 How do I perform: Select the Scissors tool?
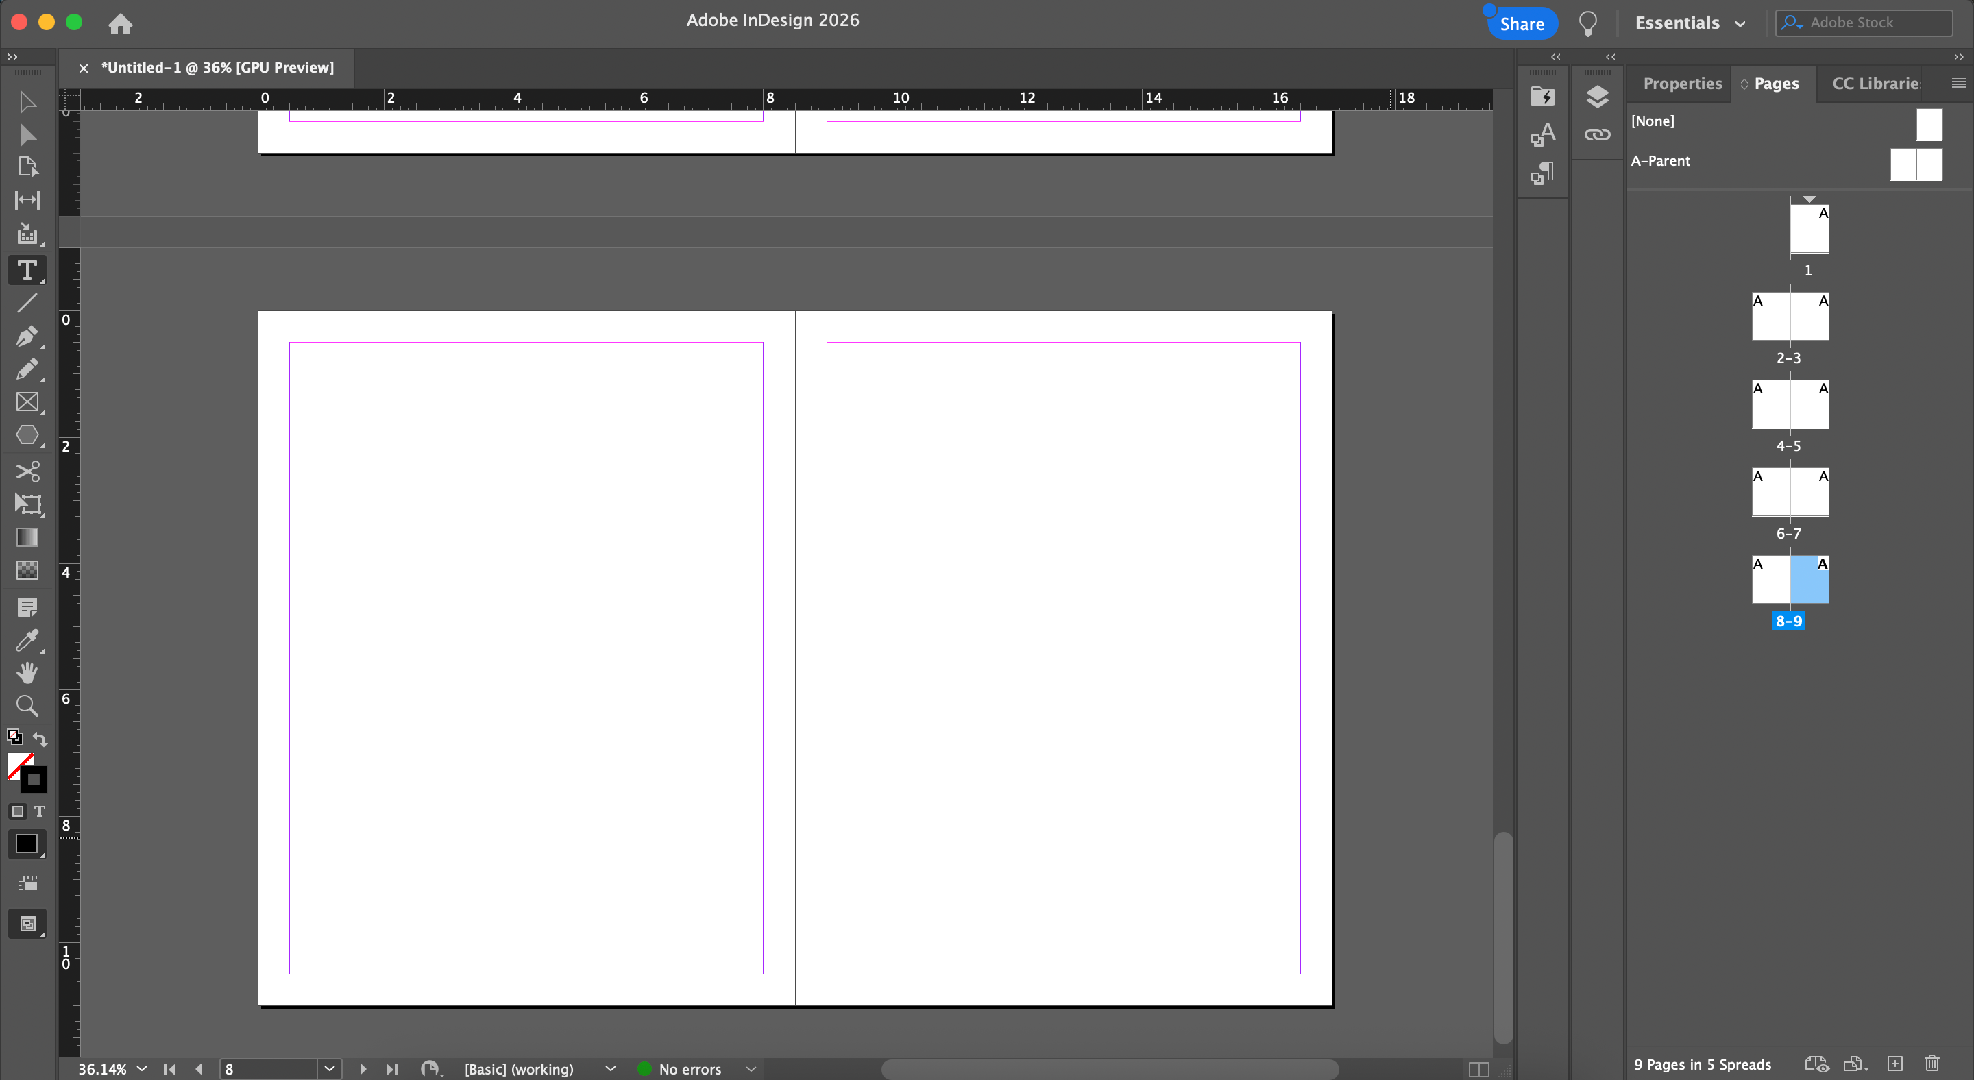coord(27,470)
